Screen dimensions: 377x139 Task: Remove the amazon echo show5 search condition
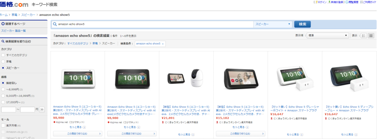(x=163, y=44)
